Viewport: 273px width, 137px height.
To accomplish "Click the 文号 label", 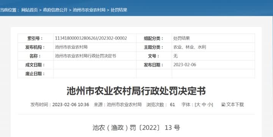I will 154,56.
